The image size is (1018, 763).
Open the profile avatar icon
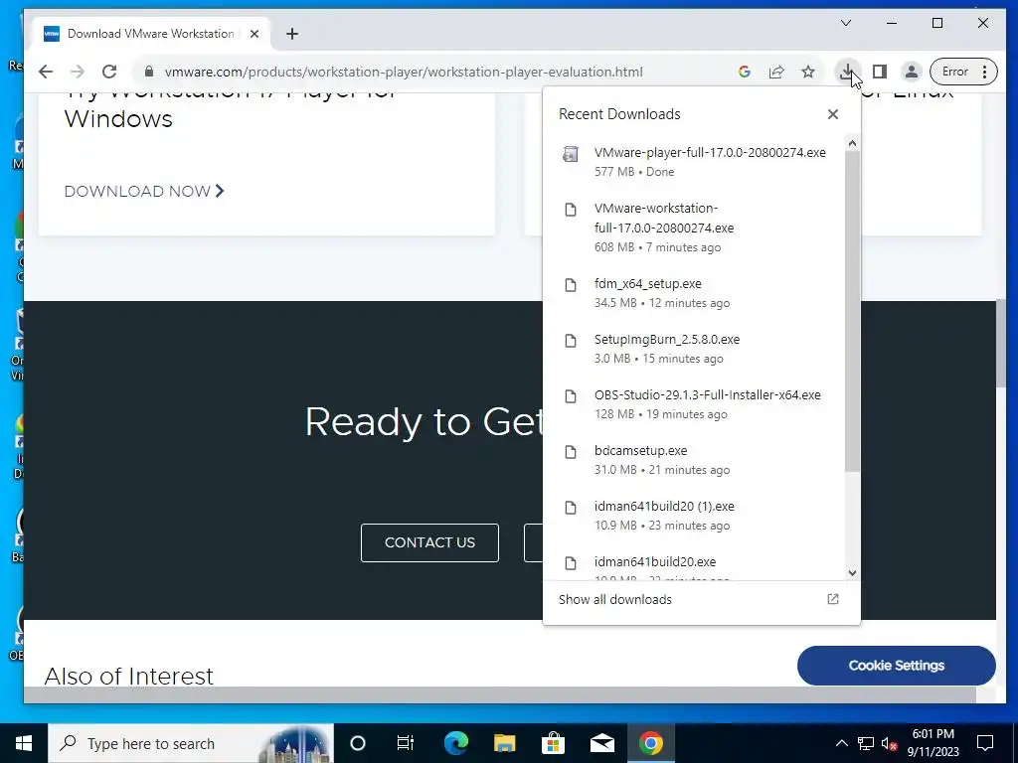click(912, 72)
